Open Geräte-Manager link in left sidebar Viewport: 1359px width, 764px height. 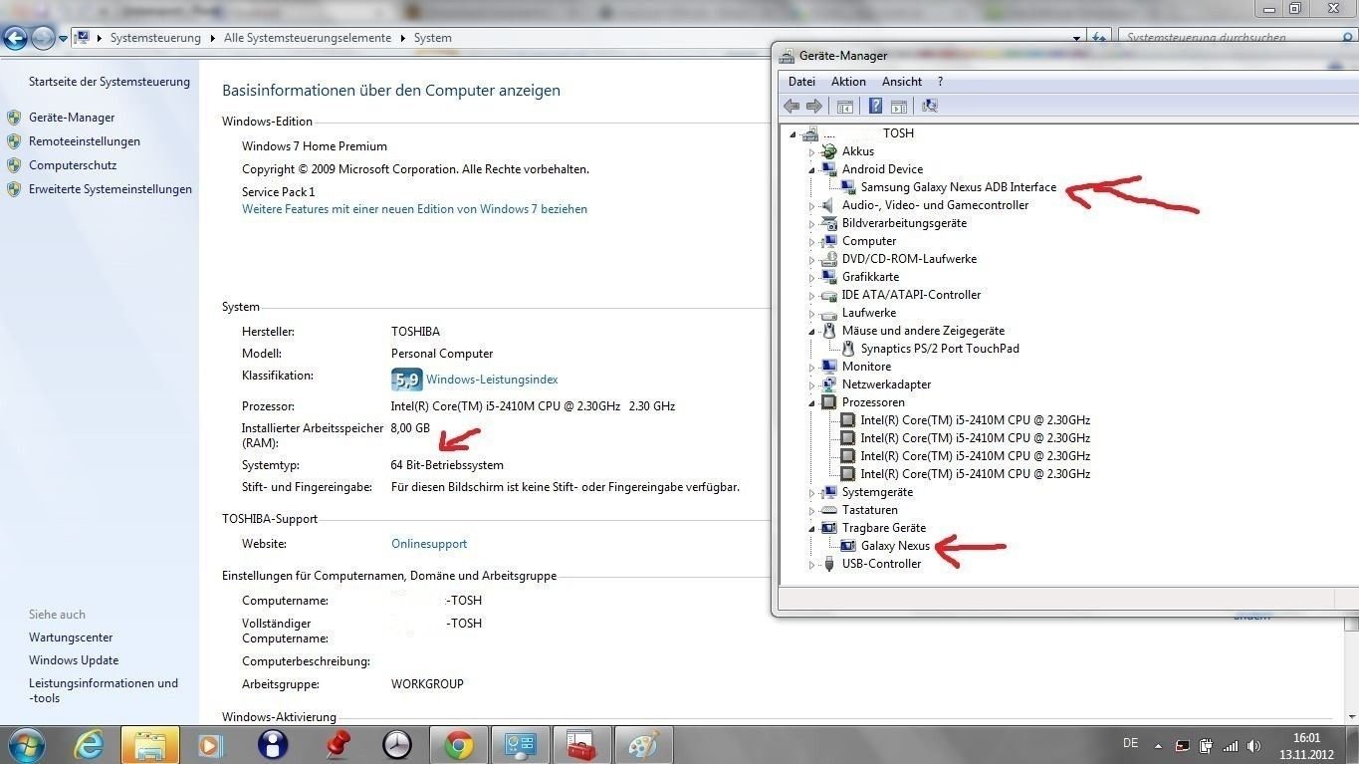(x=72, y=118)
